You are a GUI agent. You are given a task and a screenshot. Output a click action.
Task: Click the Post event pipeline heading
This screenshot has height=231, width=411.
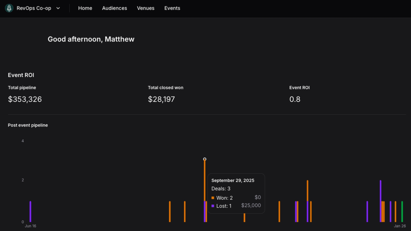28,125
